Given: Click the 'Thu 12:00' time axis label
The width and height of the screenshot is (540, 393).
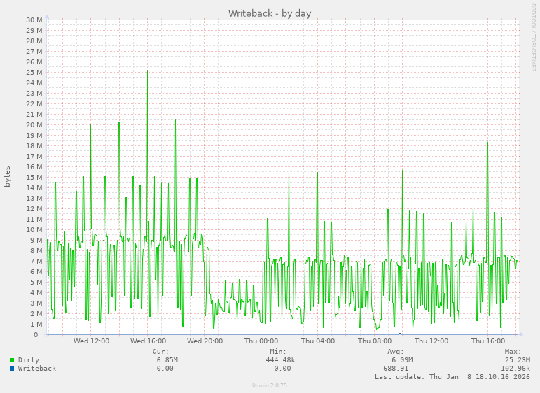Looking at the screenshot, I should tap(431, 341).
